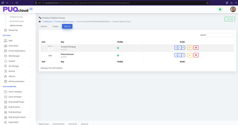Move Poland Warsaw option down
This screenshot has height=125, width=238.
pos(176,55)
